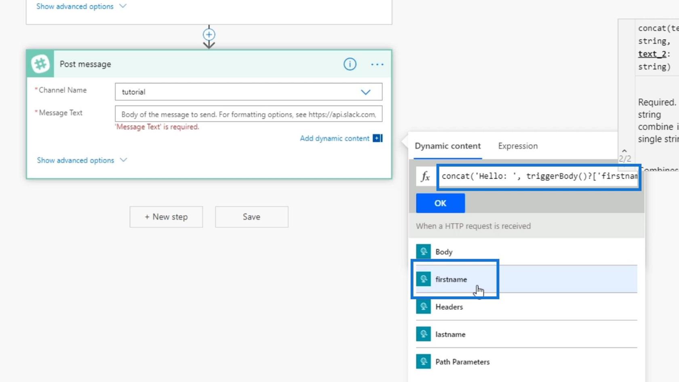Click the Path Parameters item icon

[424, 361]
